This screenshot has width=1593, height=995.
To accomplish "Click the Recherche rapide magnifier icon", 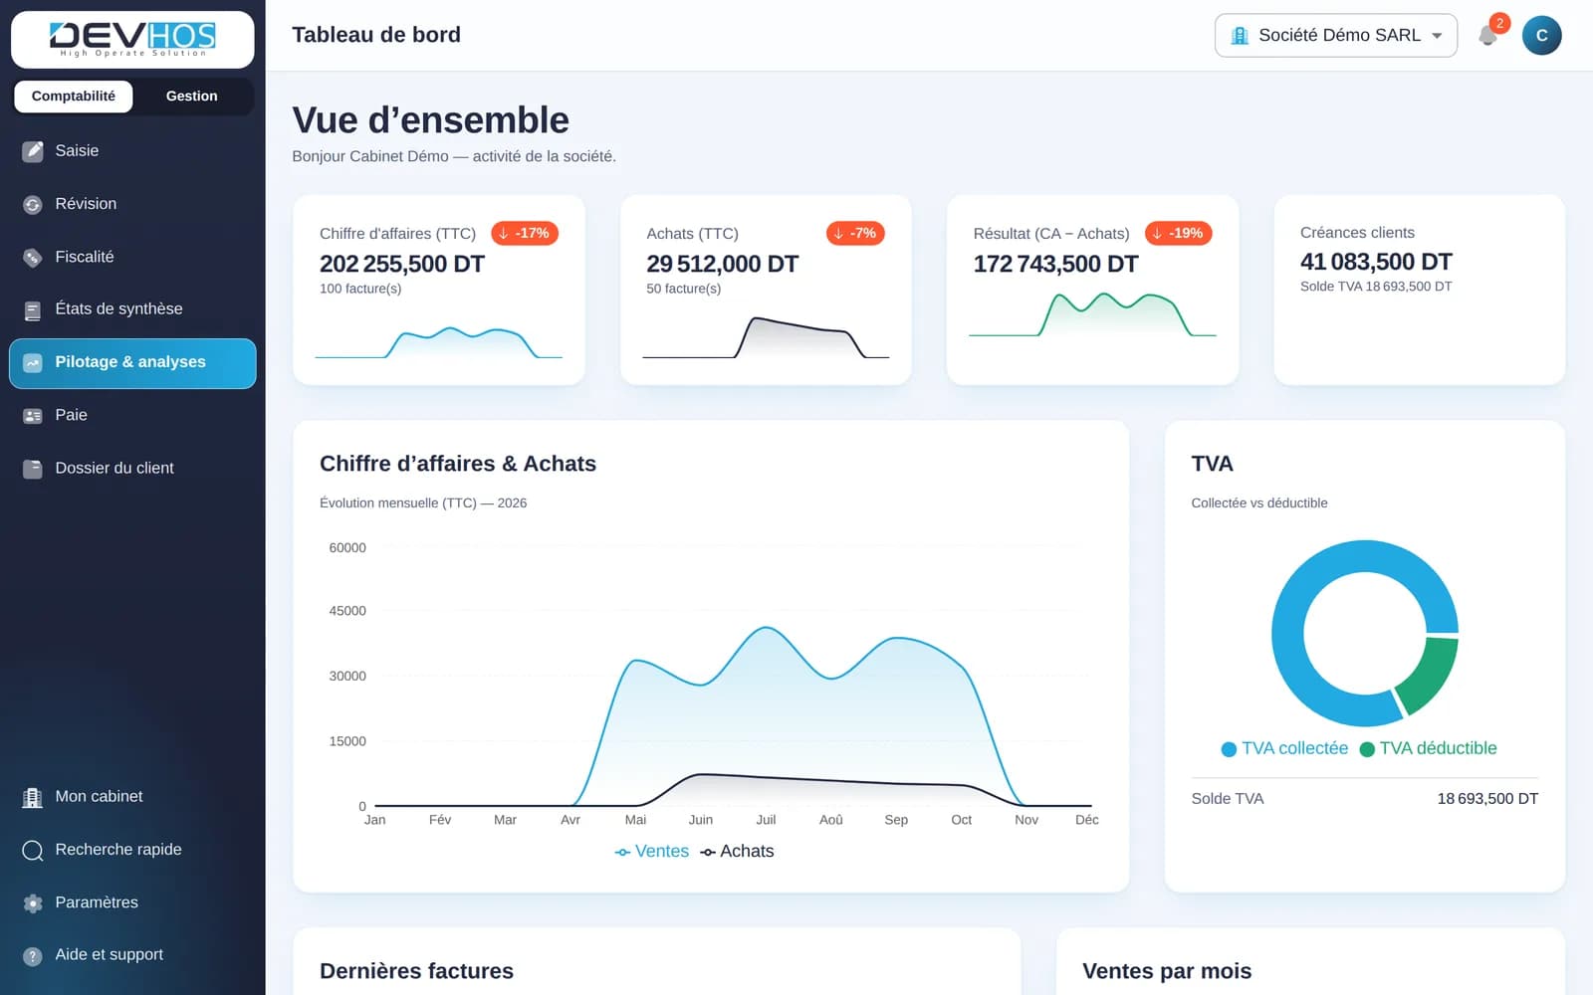I will [x=33, y=851].
